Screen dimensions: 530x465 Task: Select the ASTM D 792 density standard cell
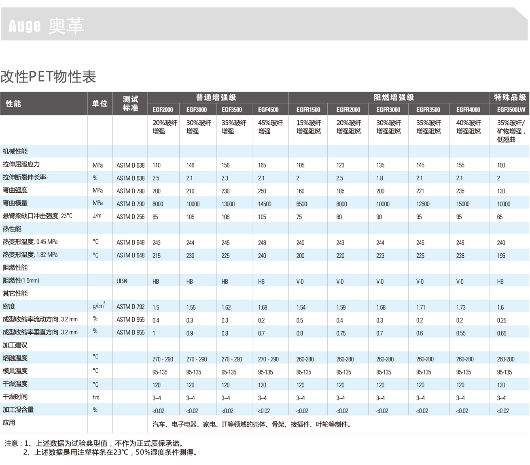(130, 307)
